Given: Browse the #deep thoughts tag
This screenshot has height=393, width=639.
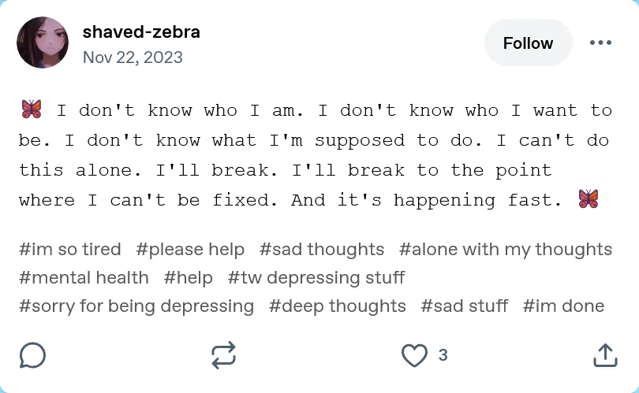Looking at the screenshot, I should tap(338, 306).
